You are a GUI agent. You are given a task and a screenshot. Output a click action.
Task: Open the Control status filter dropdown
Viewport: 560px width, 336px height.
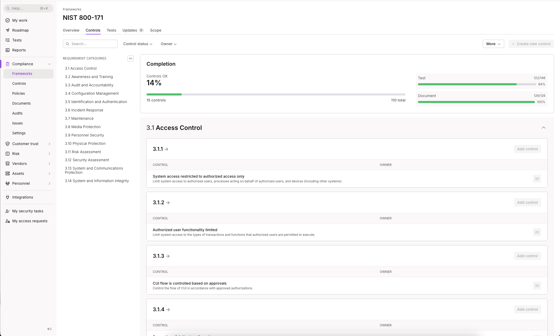click(138, 44)
